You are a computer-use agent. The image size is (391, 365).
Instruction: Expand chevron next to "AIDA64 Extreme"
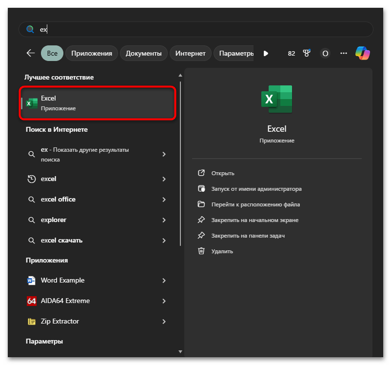coord(164,301)
